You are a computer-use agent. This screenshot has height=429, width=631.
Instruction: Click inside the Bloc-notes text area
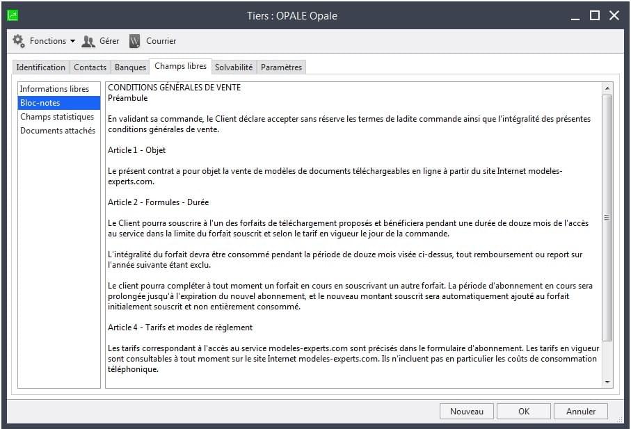click(353, 235)
